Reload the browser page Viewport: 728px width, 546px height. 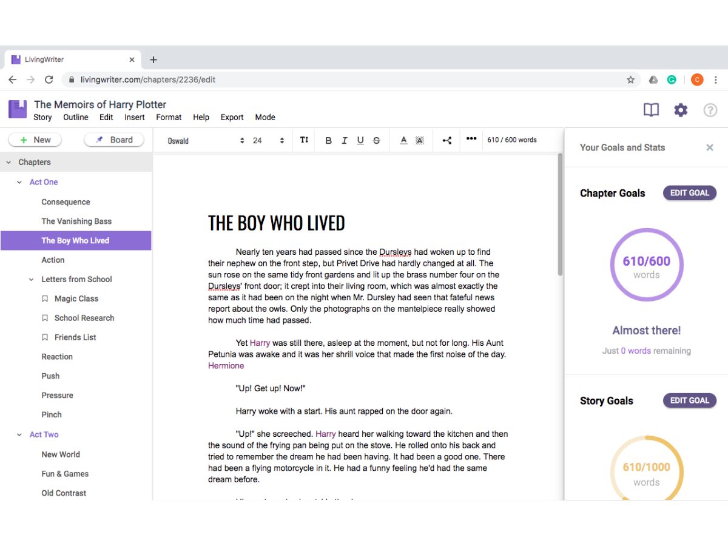pos(49,79)
